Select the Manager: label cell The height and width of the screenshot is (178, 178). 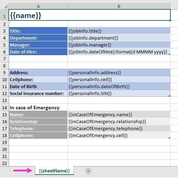(38, 45)
